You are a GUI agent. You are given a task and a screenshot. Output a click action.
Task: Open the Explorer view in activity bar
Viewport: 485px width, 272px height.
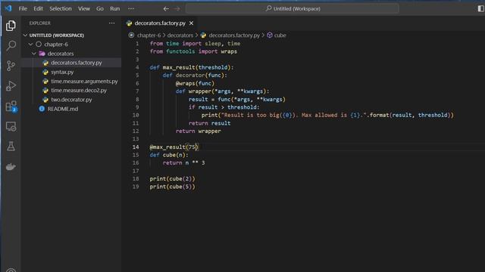click(11, 26)
